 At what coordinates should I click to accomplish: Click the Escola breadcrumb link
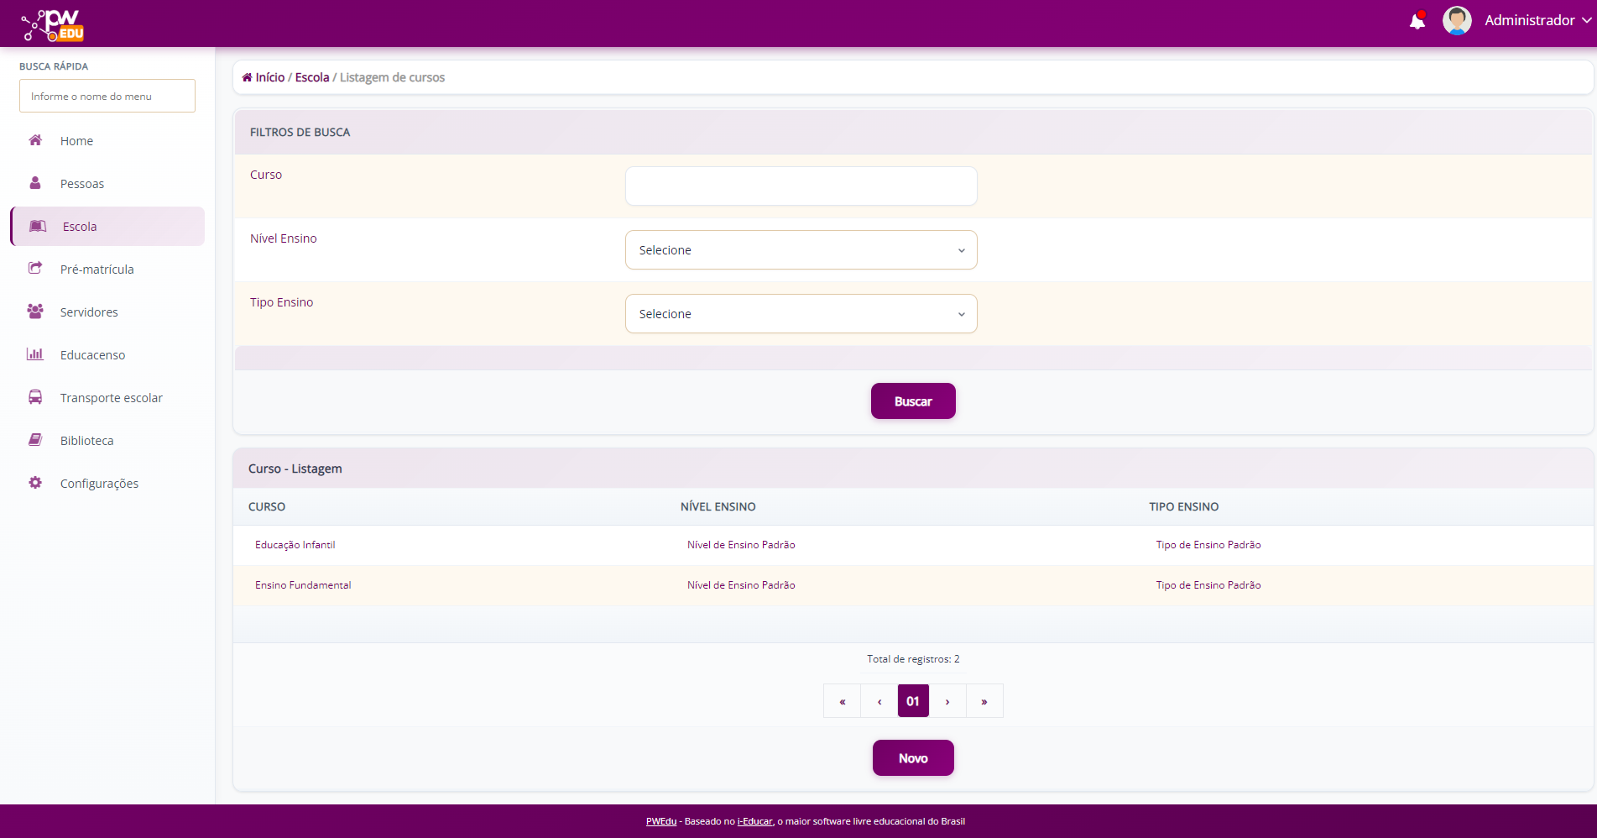point(311,77)
